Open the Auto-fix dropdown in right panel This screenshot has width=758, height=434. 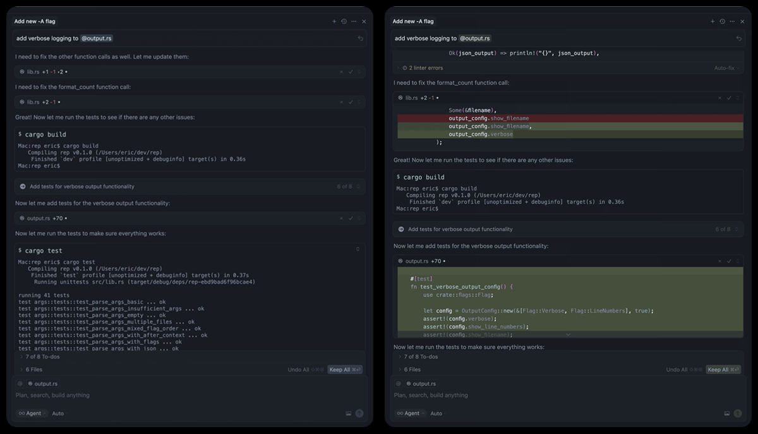(x=726, y=68)
